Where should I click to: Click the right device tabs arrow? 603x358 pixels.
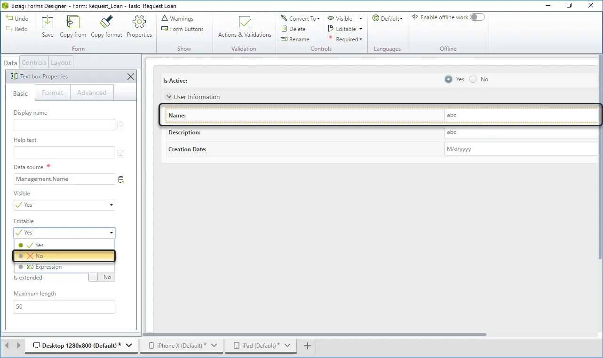18,345
